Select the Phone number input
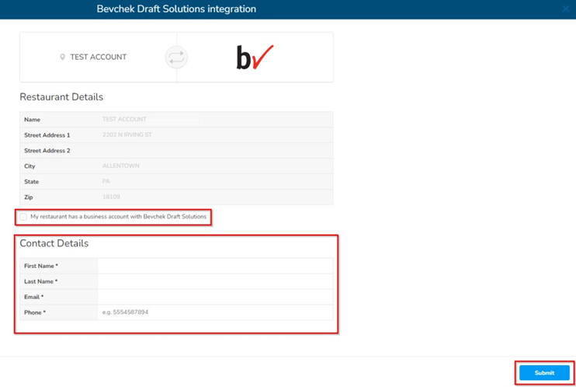This screenshot has width=576, height=387. (x=215, y=312)
